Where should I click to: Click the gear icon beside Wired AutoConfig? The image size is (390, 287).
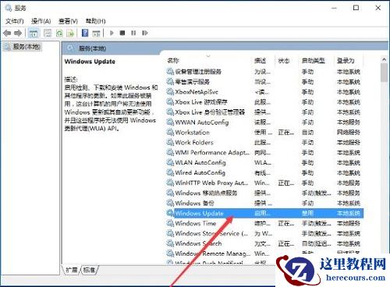[170, 172]
